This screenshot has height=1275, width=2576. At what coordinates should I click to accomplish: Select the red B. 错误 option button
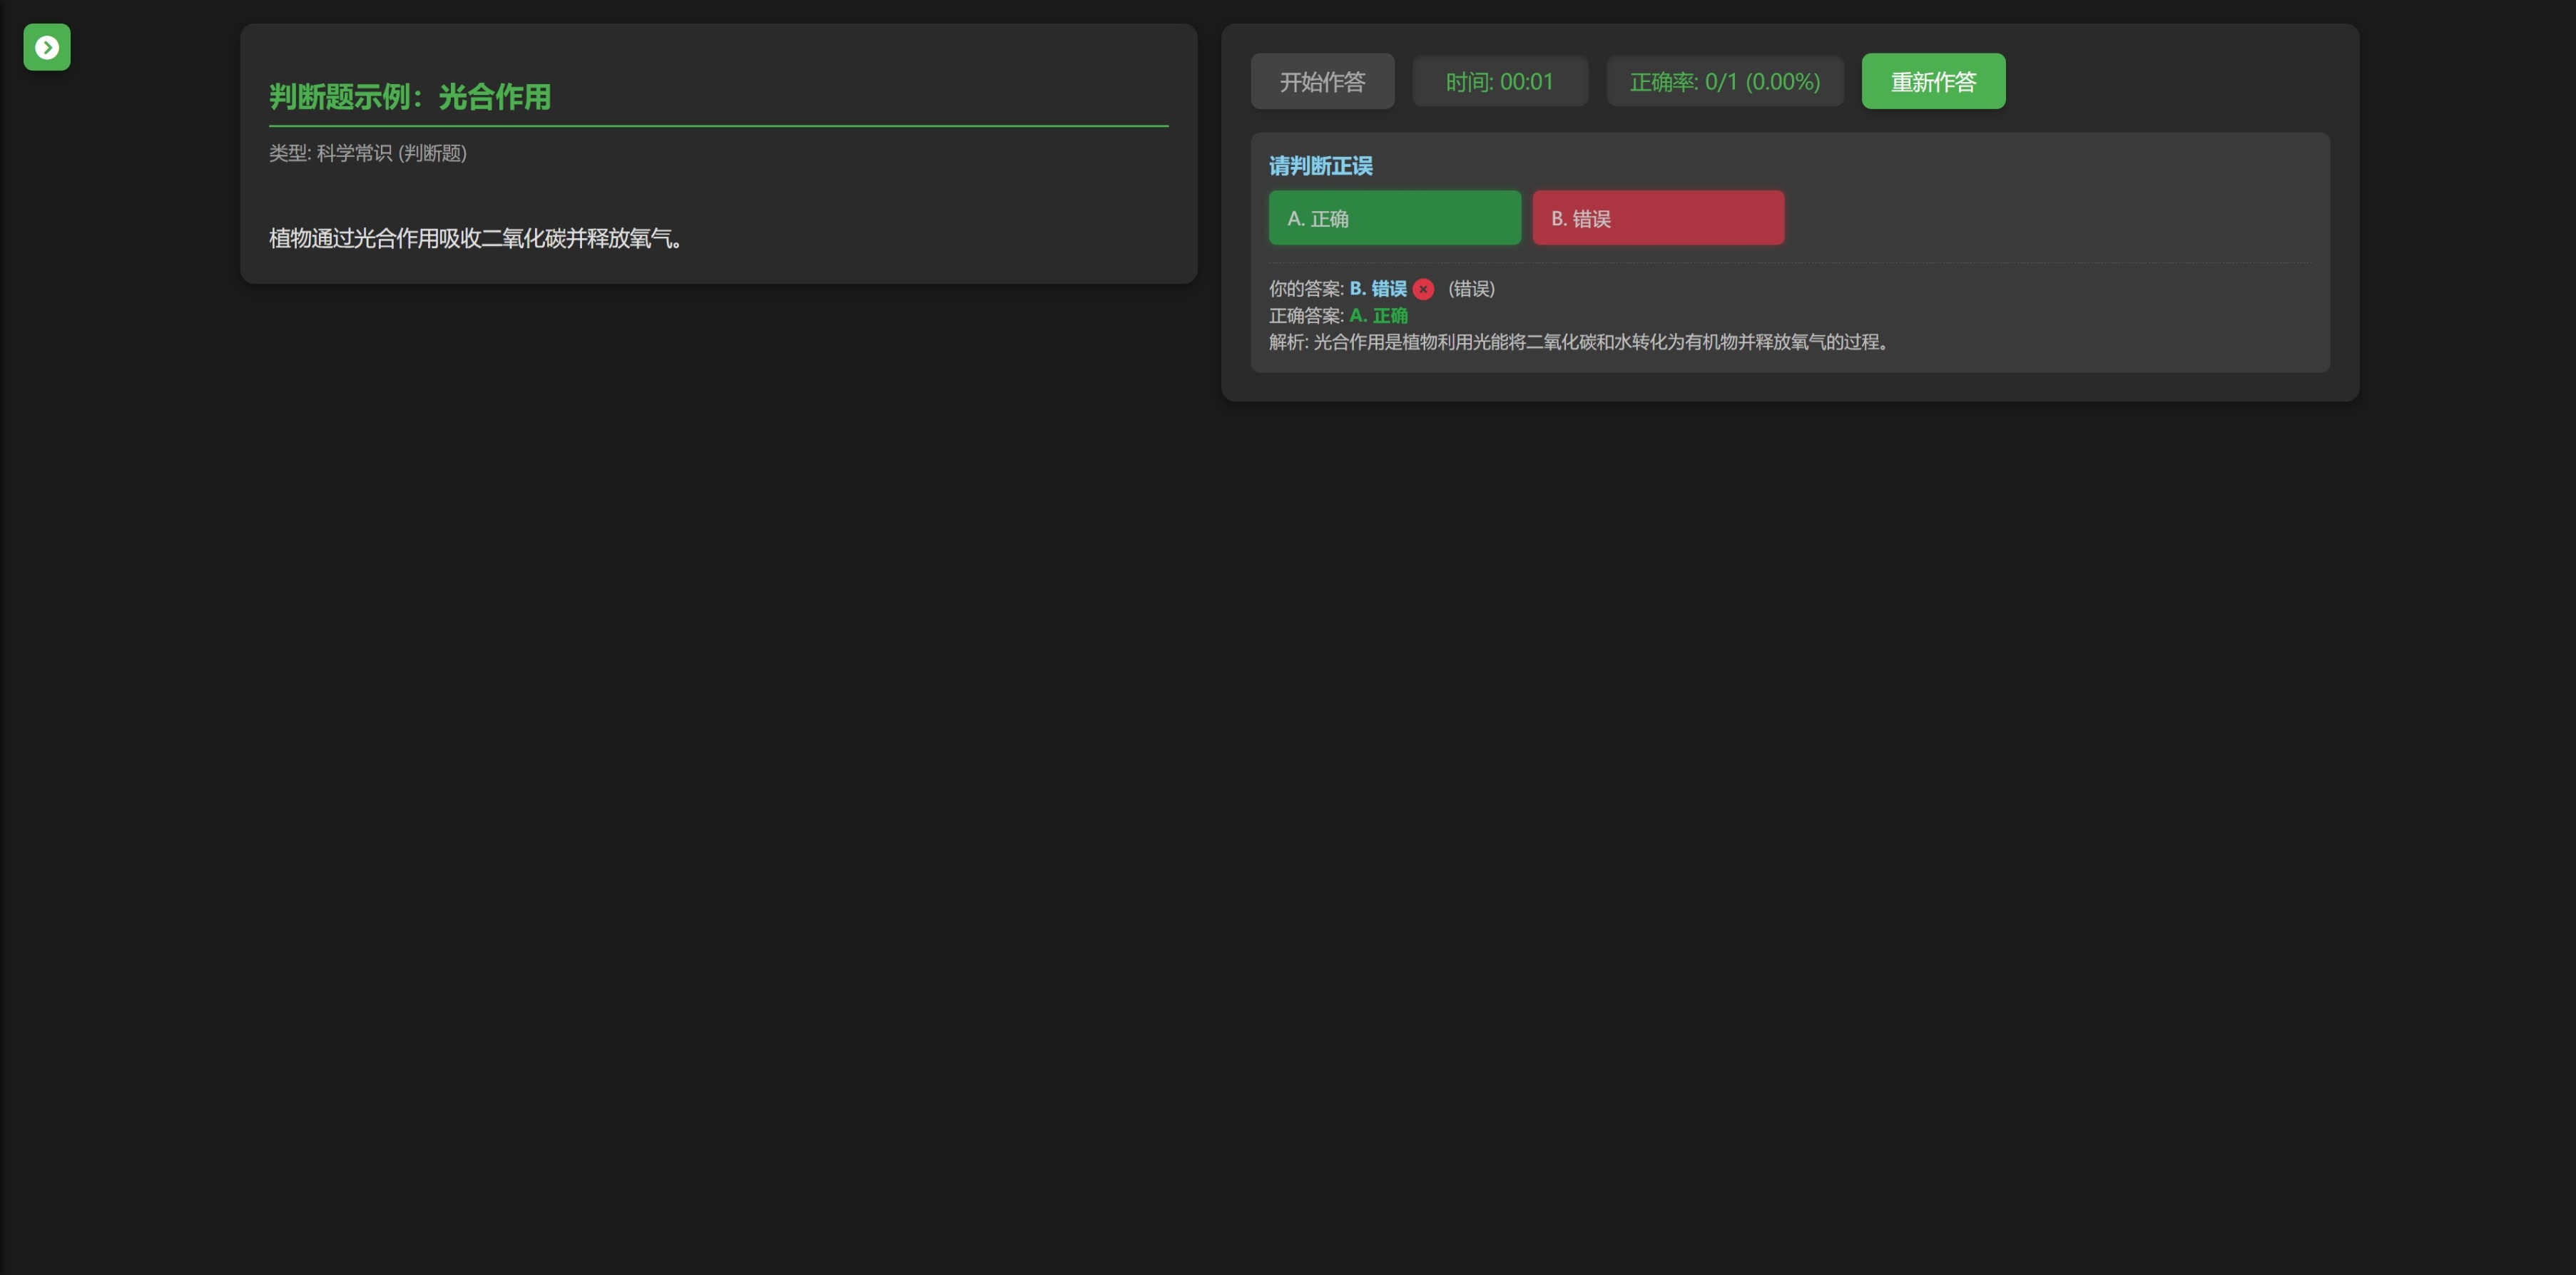tap(1657, 217)
